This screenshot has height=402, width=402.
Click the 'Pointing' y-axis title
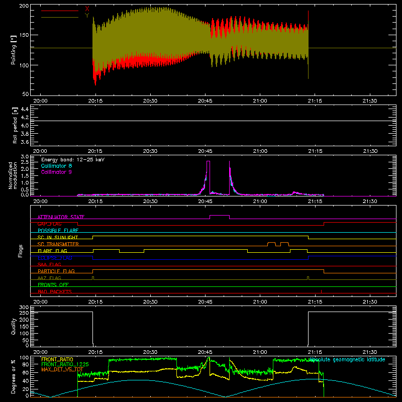pyautogui.click(x=14, y=50)
